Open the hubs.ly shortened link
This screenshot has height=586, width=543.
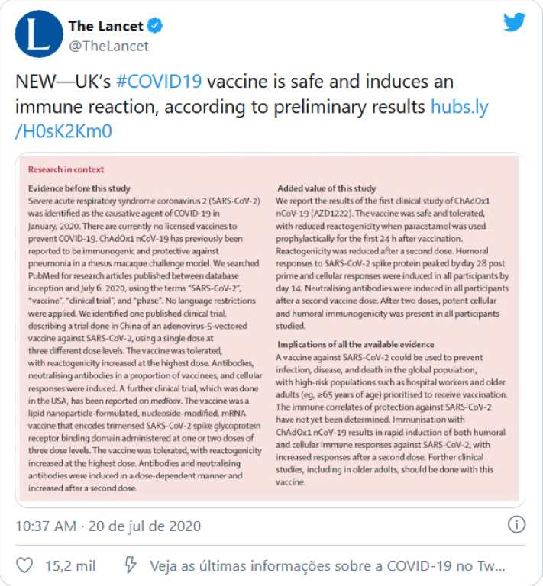[252, 119]
